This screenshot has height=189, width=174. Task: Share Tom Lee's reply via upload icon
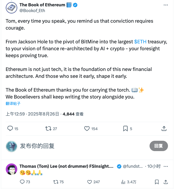(166, 182)
